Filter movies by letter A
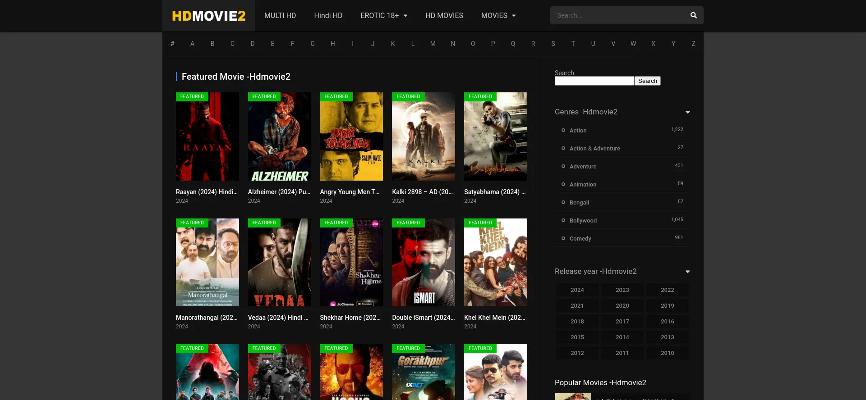 [192, 44]
